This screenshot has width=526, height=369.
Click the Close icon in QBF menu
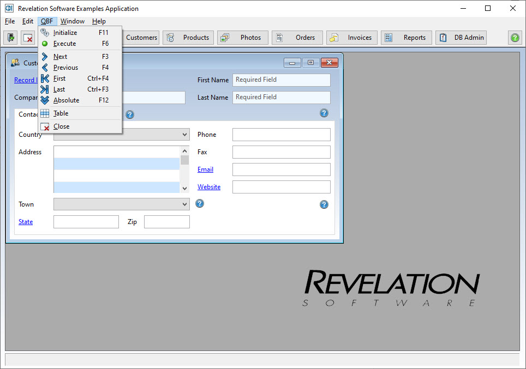pyautogui.click(x=45, y=126)
